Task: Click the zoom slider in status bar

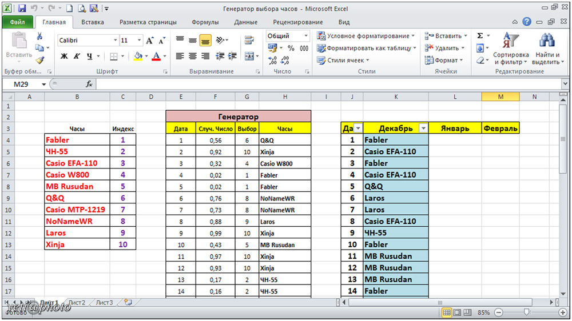Action: [x=526, y=312]
